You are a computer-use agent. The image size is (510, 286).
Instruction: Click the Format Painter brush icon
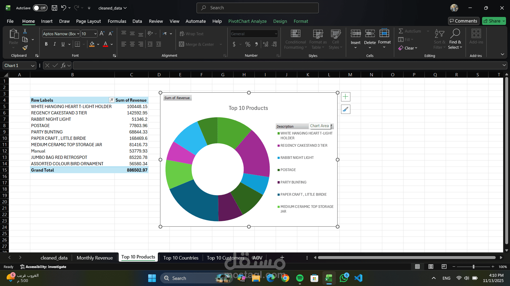coord(25,48)
